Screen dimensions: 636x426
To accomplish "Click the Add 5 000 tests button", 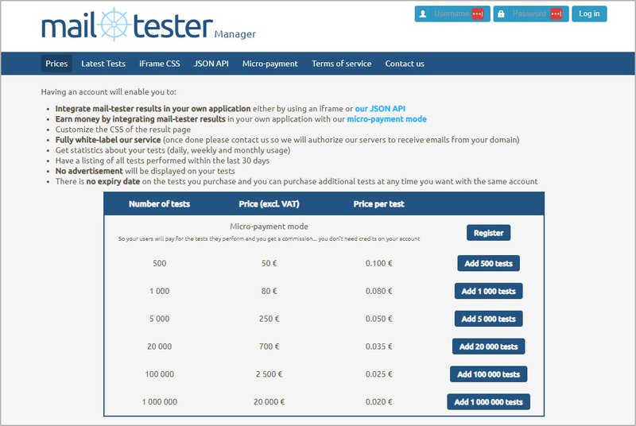I will [488, 319].
